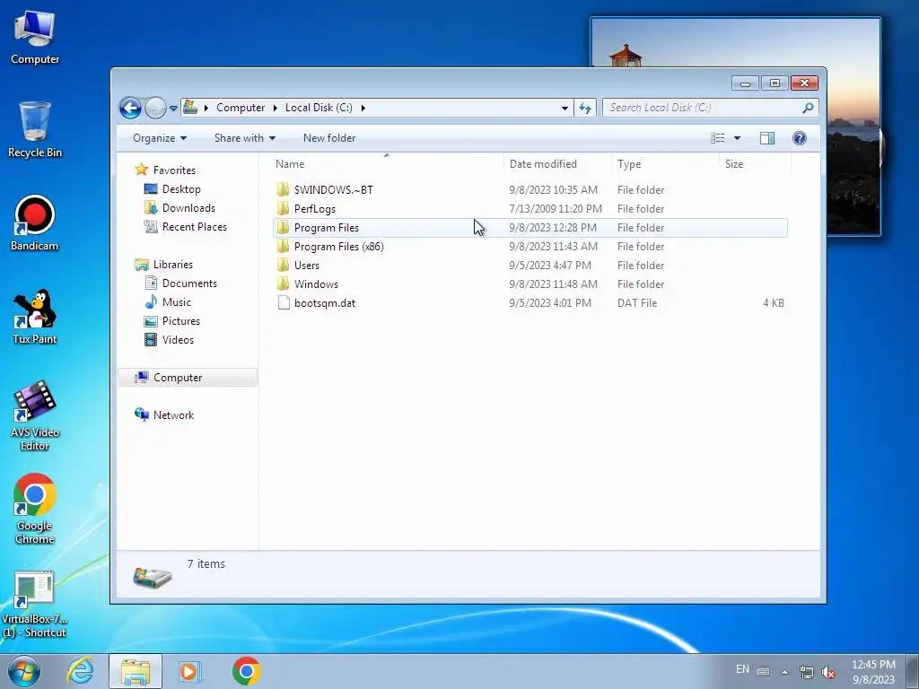919x689 pixels.
Task: Show hidden system tray icons arrow
Action: click(x=784, y=671)
